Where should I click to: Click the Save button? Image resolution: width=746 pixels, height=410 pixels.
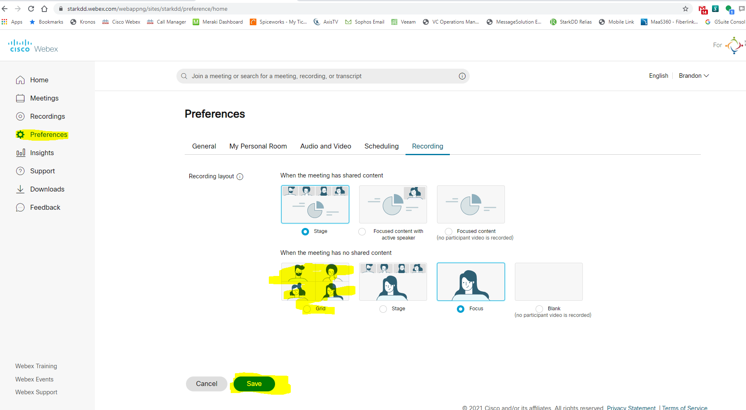254,384
